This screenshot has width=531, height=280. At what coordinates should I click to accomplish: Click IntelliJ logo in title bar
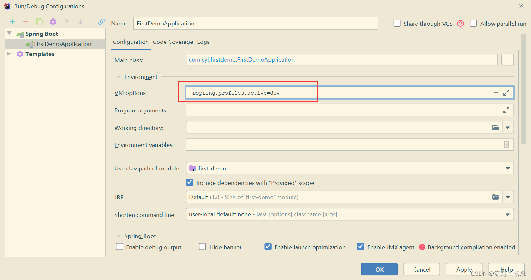7,6
